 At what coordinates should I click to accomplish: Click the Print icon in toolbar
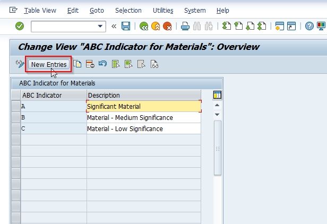point(185,27)
